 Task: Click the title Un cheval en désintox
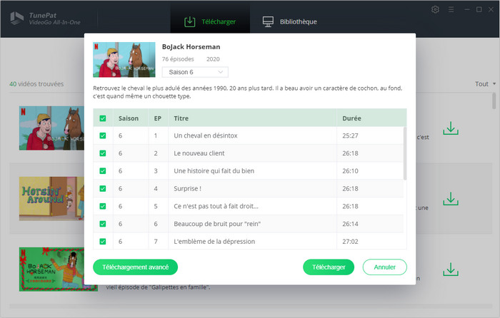tap(206, 135)
